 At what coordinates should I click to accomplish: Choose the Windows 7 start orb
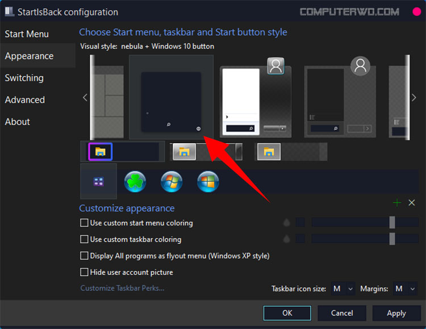[x=172, y=181]
